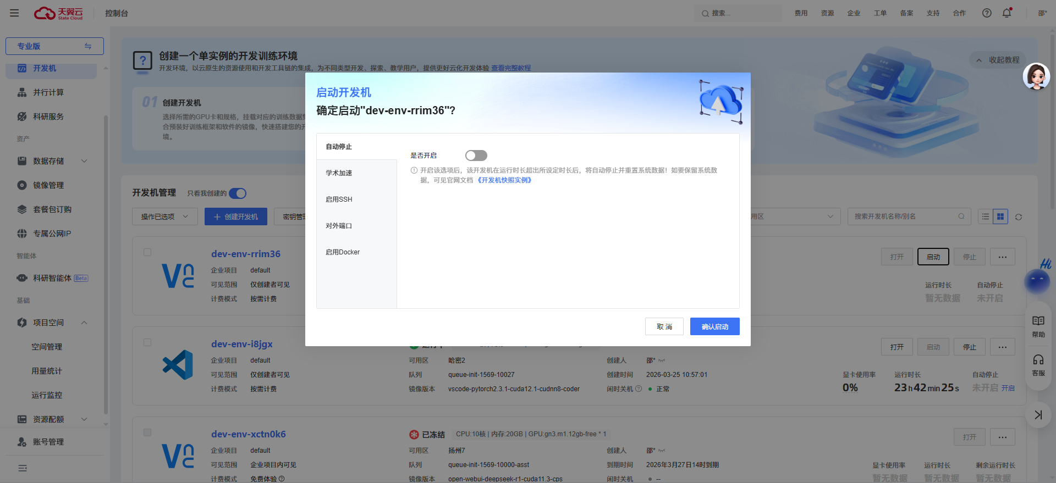Click the 账号管理 sidebar icon

click(22, 442)
